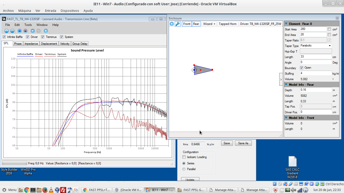
Task: Click the Open project toolbar icon
Action: (12, 31)
